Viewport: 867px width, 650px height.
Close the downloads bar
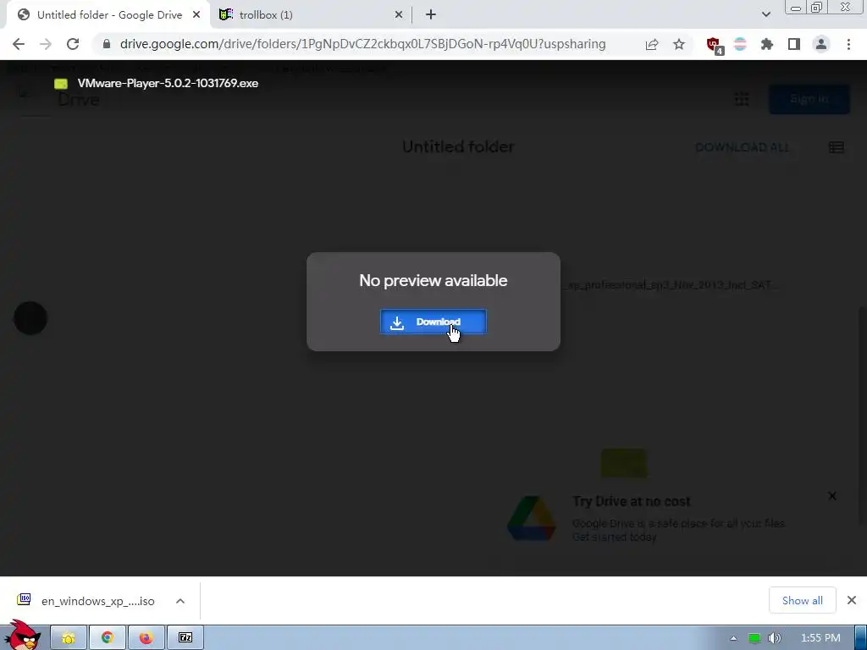(x=852, y=600)
